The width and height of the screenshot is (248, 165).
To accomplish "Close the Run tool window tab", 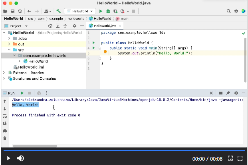I will tap(211, 93).
